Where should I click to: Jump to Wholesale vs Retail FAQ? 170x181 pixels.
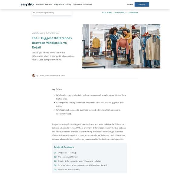(69, 170)
